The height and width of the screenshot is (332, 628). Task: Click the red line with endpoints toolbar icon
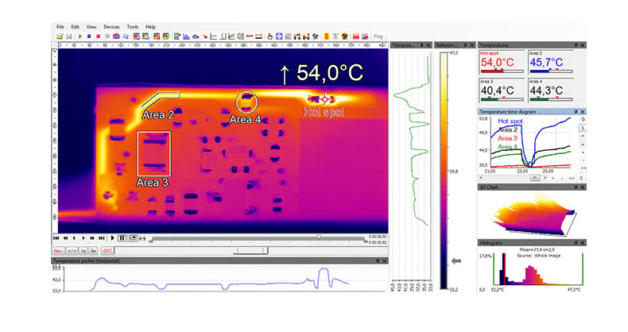pos(250,37)
